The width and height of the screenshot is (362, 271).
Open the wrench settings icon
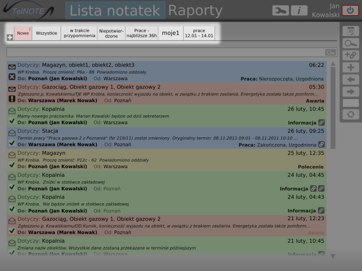pos(281,11)
